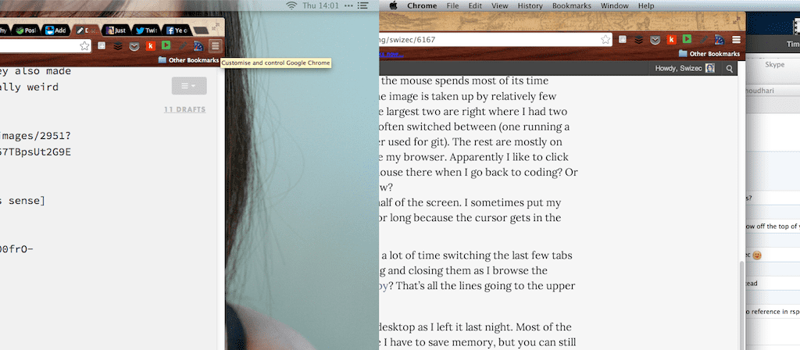
Task: Open the Bookmarks menu in the menu bar
Action: (571, 5)
